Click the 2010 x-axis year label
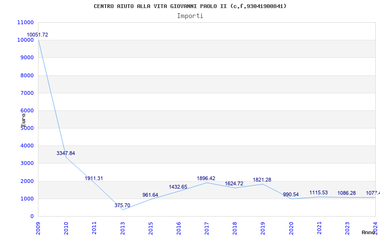The image size is (380, 237). coord(66,228)
